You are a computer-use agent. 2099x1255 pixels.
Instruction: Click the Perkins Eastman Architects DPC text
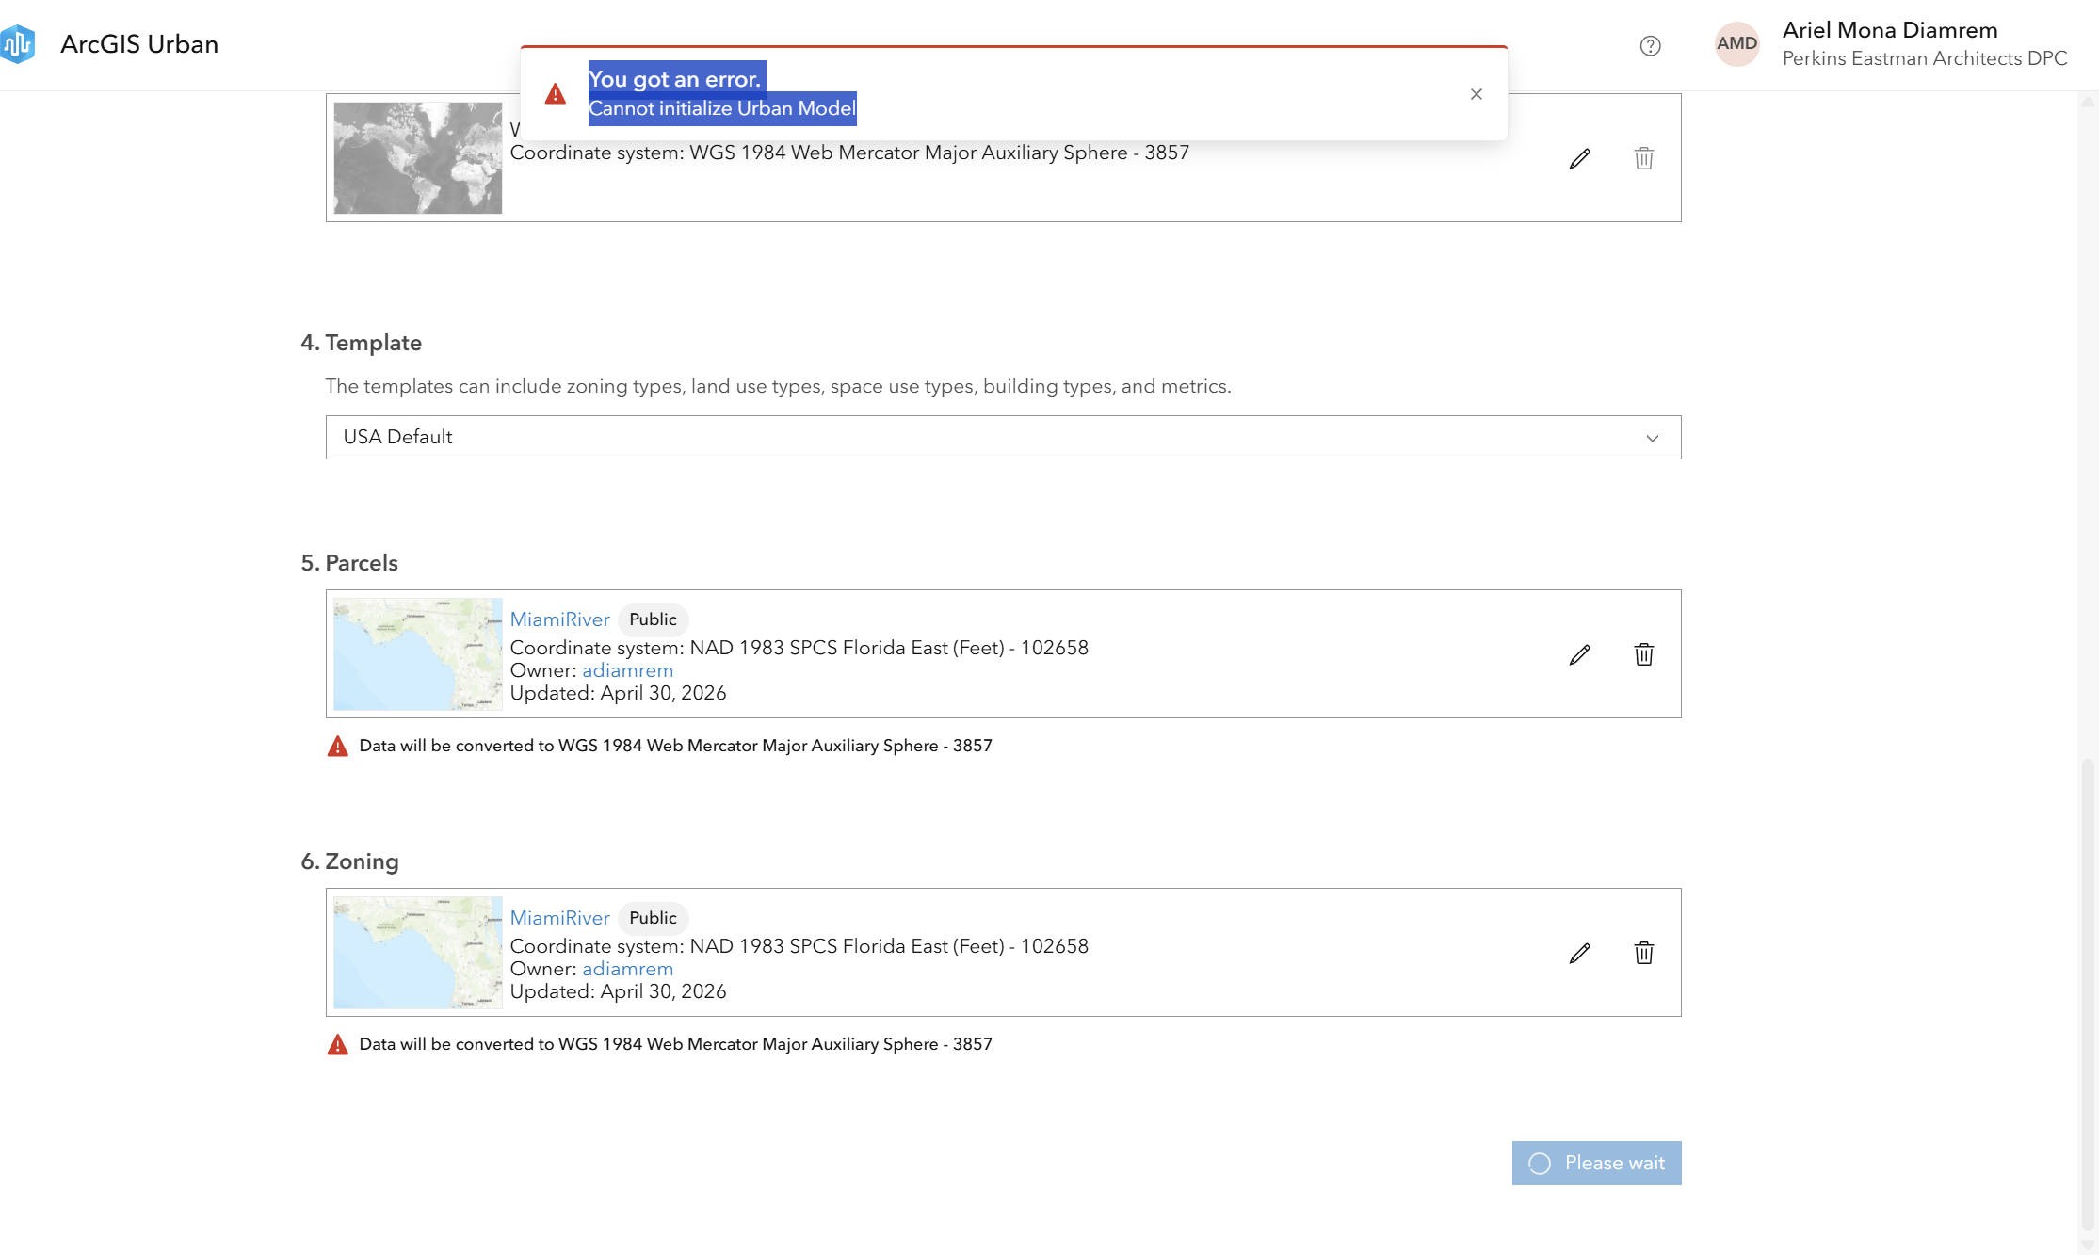[1925, 58]
